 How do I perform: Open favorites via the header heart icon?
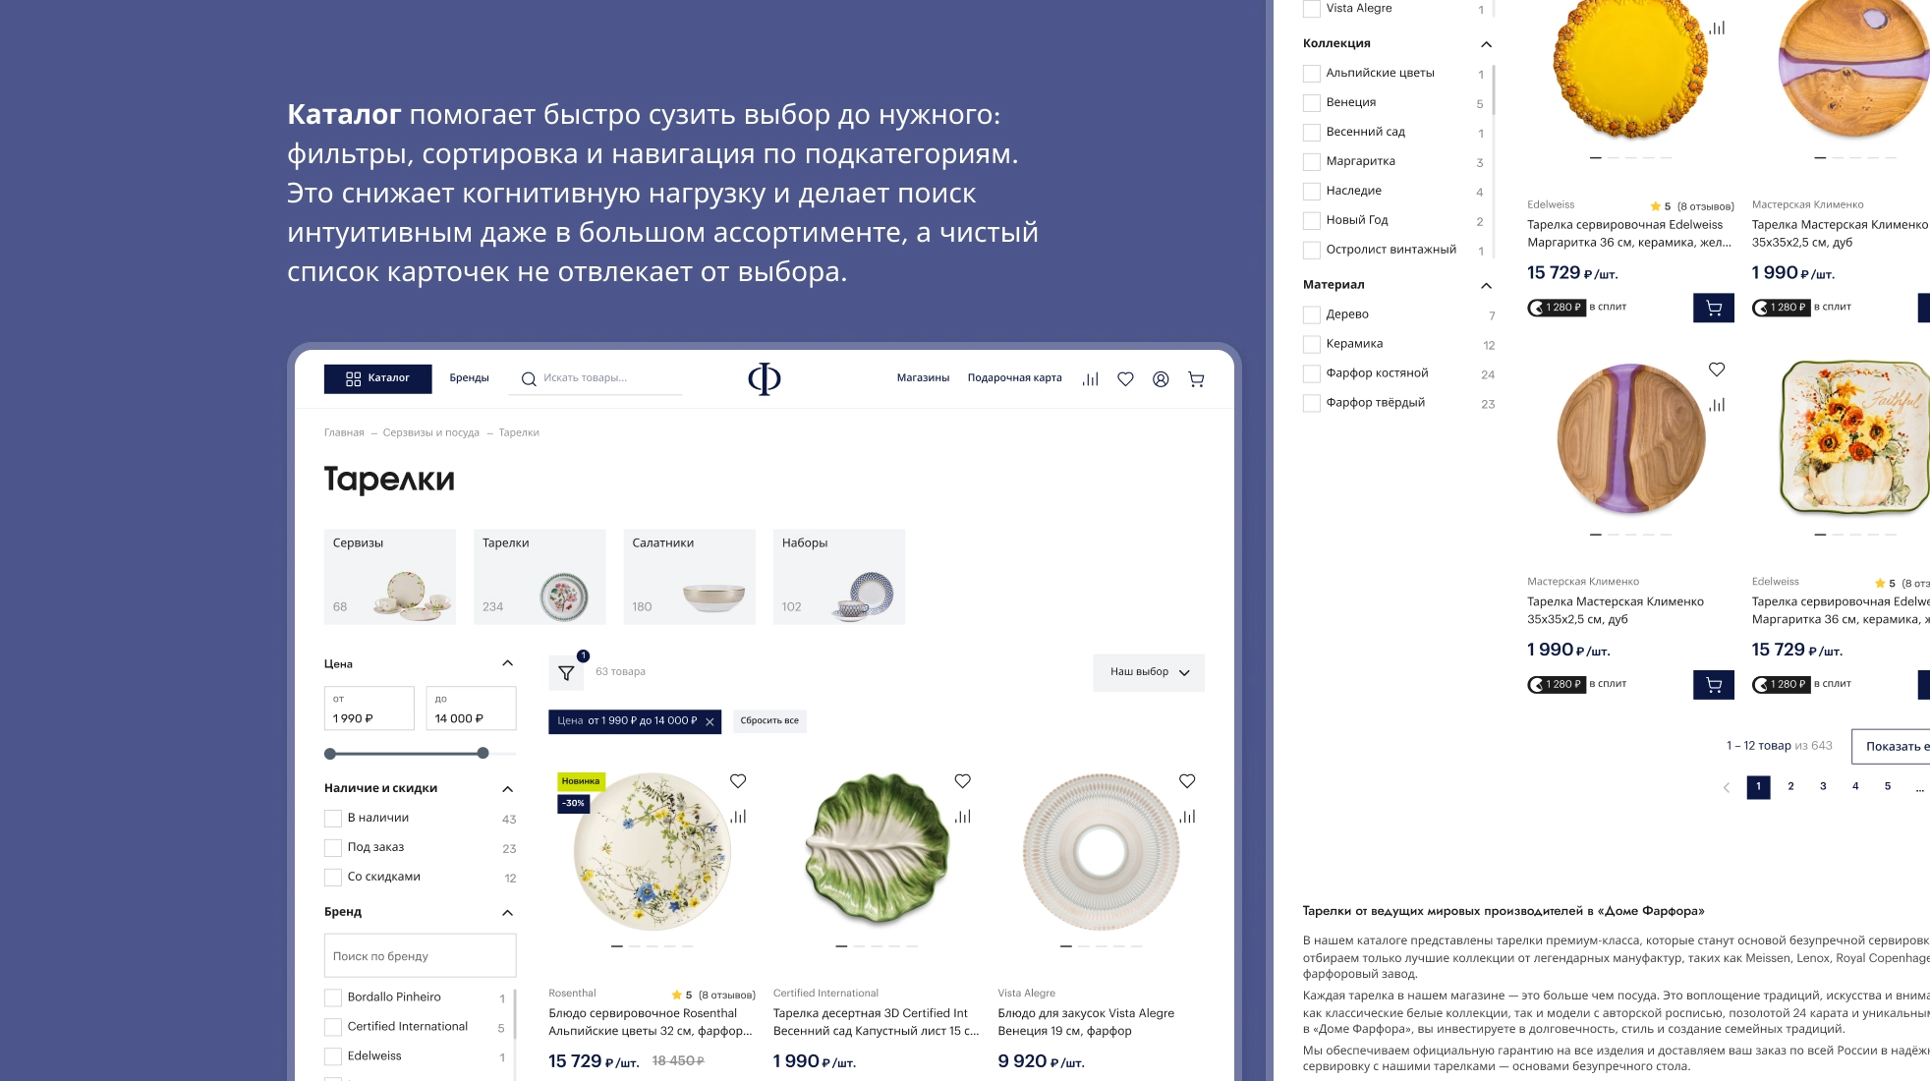[x=1125, y=379]
